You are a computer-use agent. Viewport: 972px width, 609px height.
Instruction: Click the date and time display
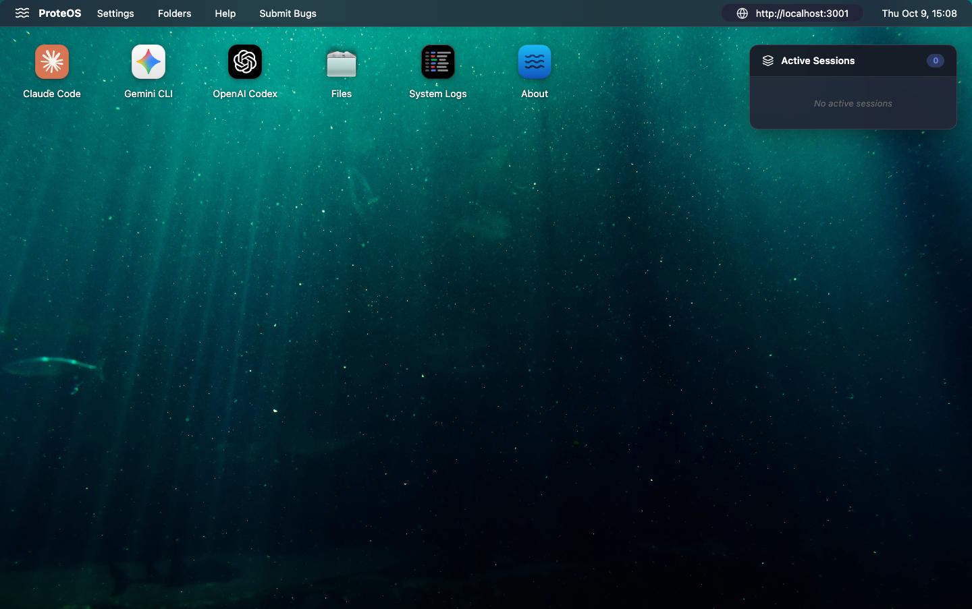[x=919, y=13]
